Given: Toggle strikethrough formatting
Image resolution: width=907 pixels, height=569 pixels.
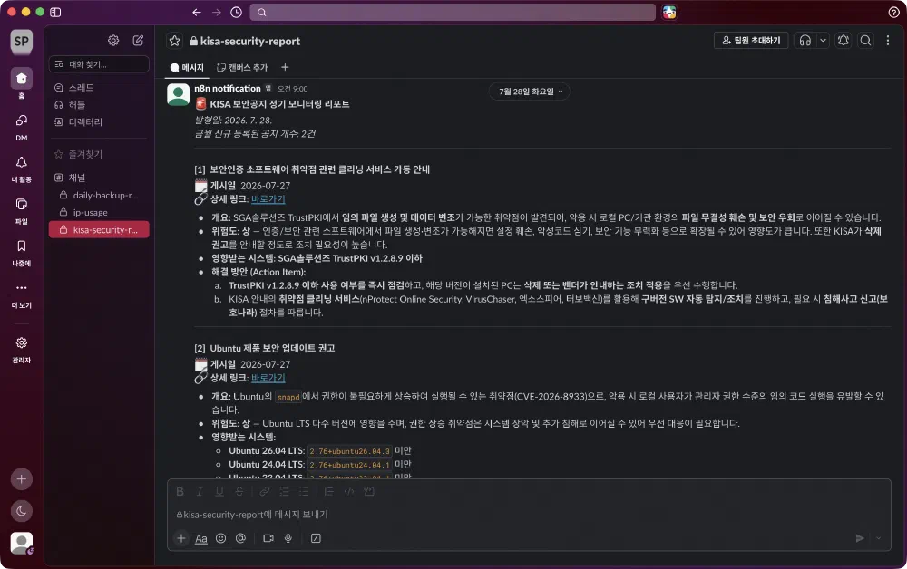Looking at the screenshot, I should (239, 492).
